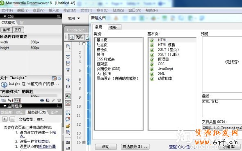Toggle the 正在 (Current) CSS mode button
This screenshot has height=151, width=242.
coord(18,30)
